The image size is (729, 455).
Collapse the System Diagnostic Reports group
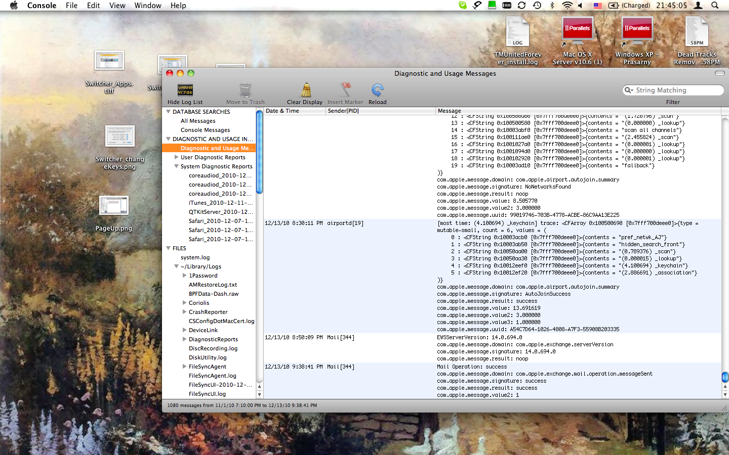pos(177,166)
